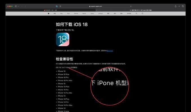Click the iPhone 16 Plus list item
This screenshot has width=191, height=112.
click(x=63, y=74)
